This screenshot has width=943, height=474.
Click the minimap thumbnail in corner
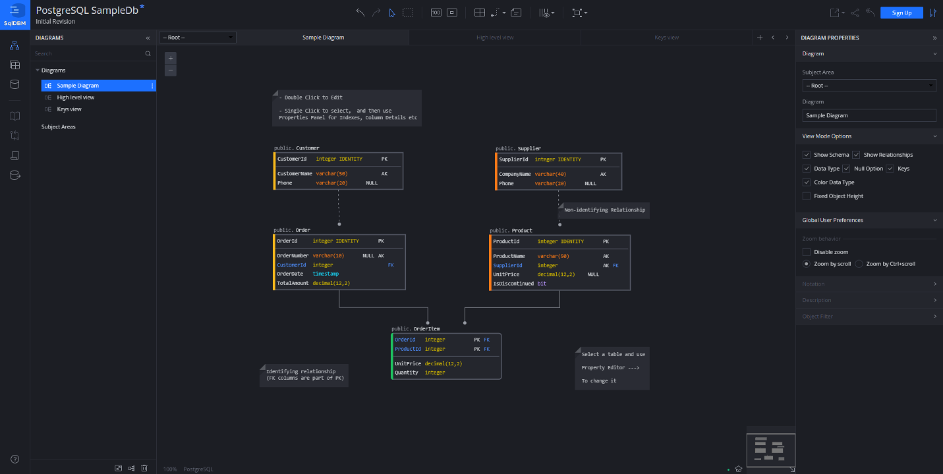coord(770,449)
